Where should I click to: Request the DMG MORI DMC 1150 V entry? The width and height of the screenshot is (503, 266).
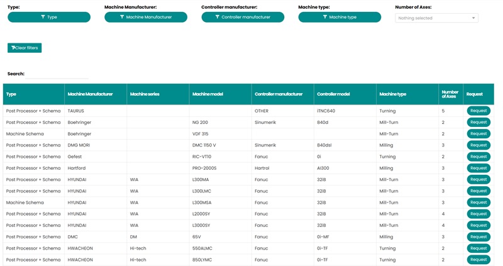tap(478, 145)
